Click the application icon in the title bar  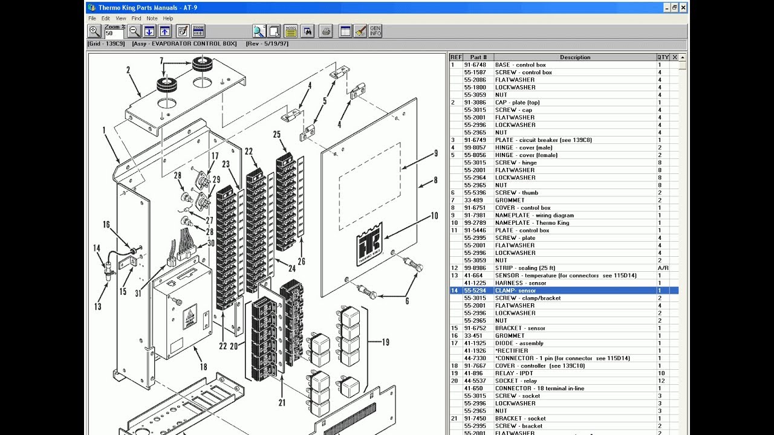[x=92, y=7]
